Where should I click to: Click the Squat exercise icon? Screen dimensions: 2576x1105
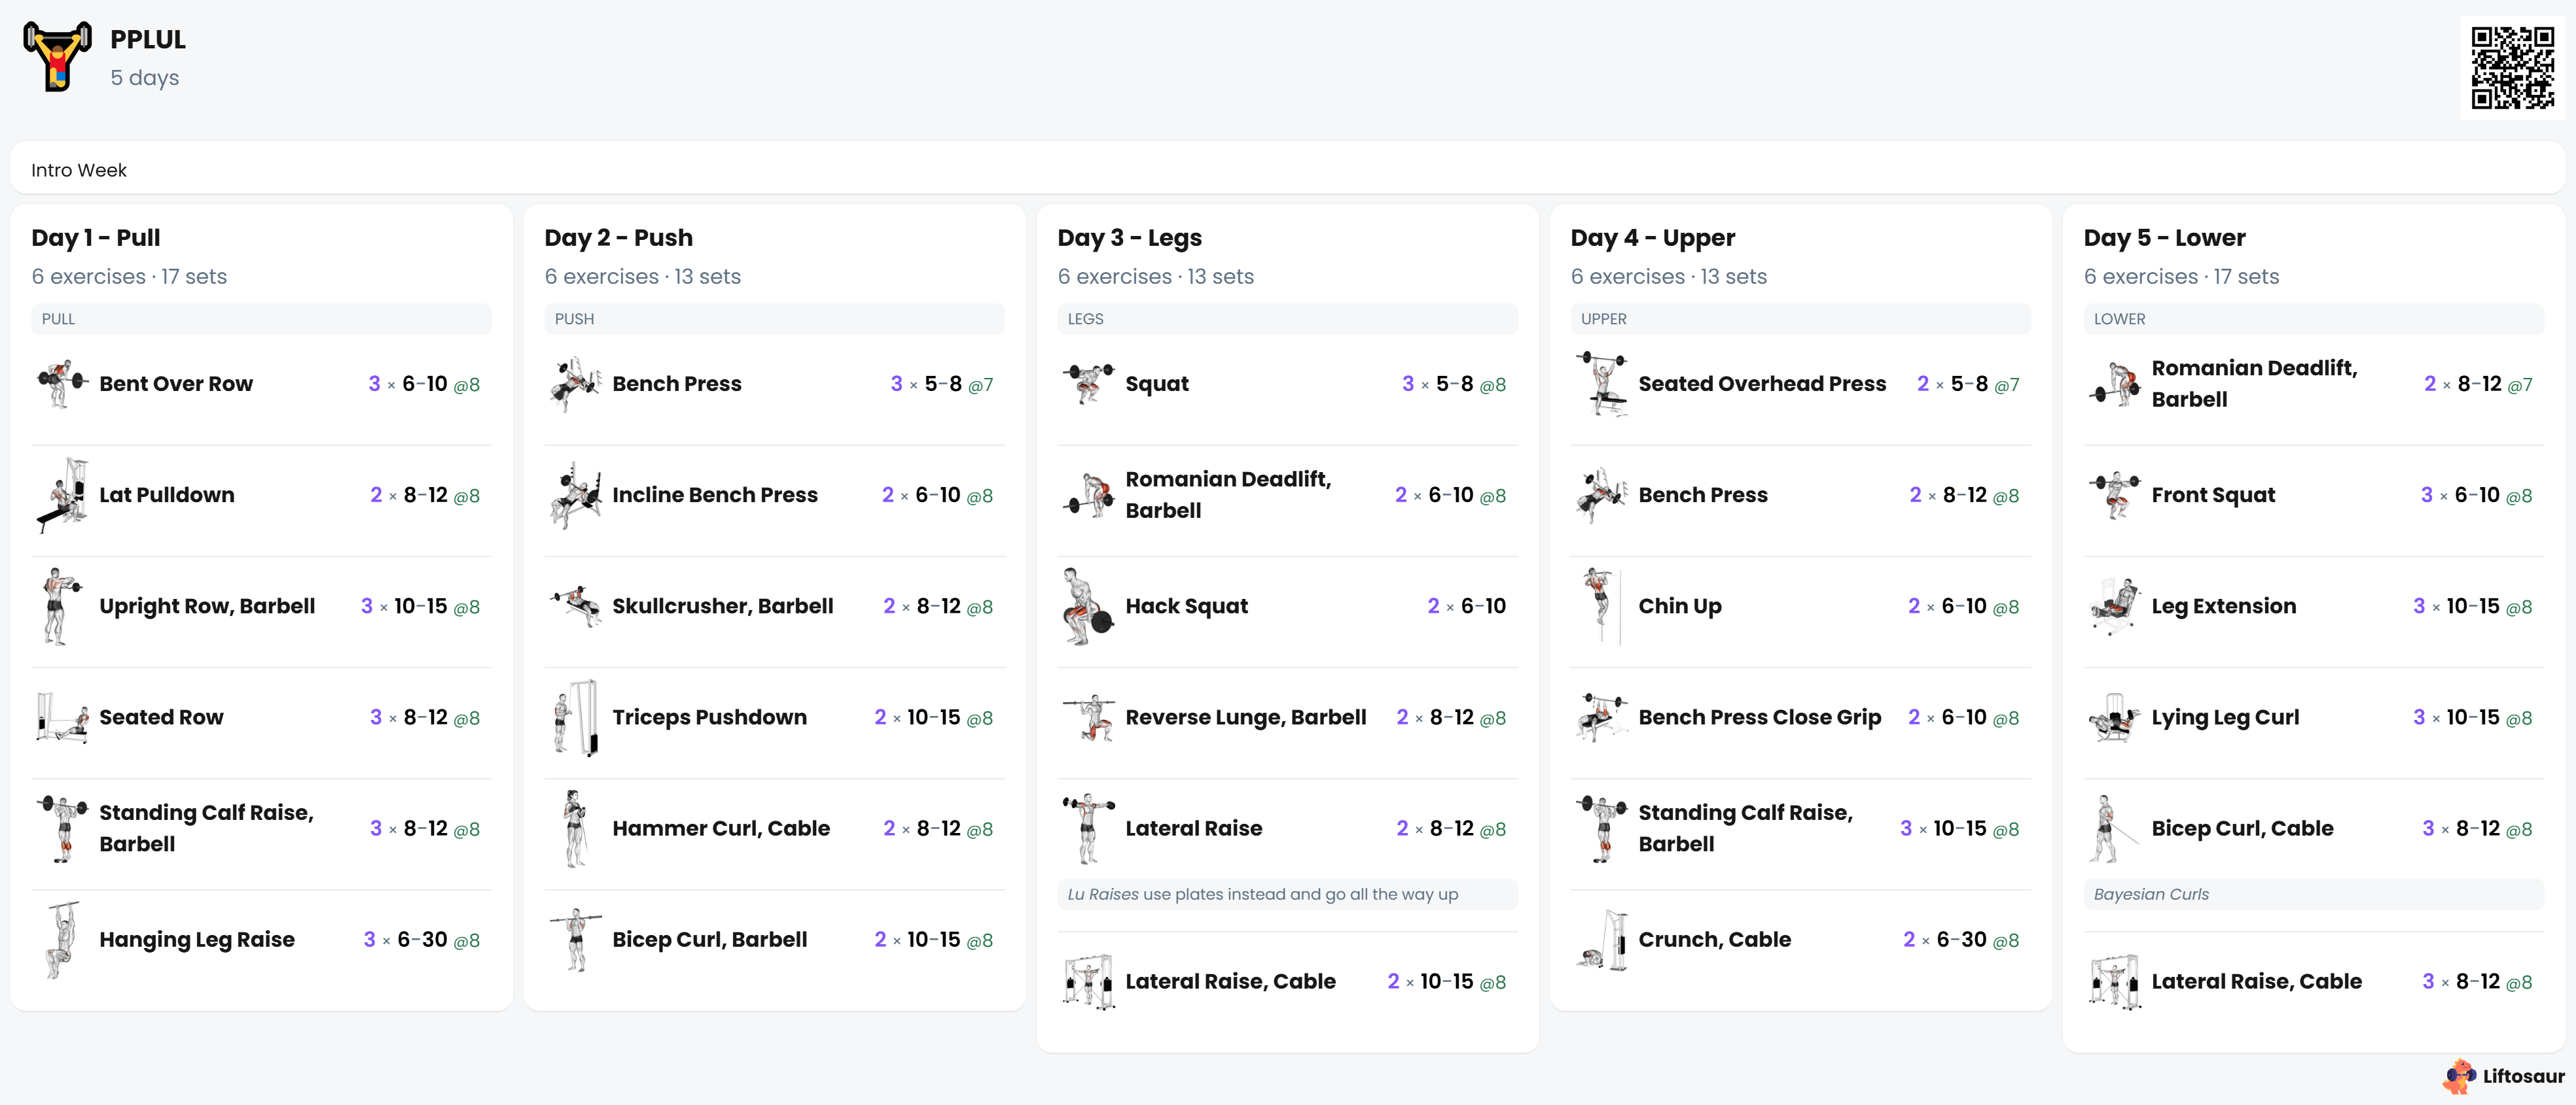pyautogui.click(x=1088, y=384)
